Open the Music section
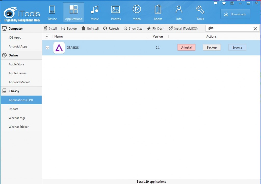 [x=95, y=13]
